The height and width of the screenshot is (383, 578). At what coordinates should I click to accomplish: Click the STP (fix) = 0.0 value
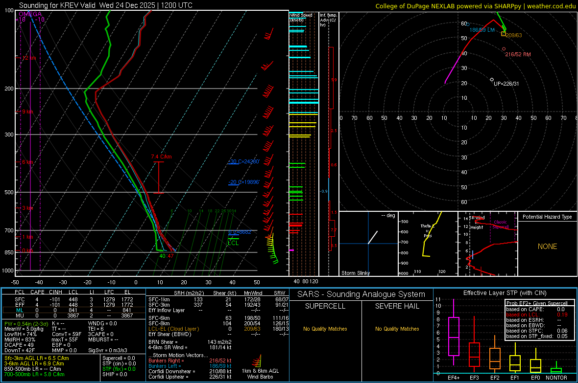pyautogui.click(x=119, y=369)
